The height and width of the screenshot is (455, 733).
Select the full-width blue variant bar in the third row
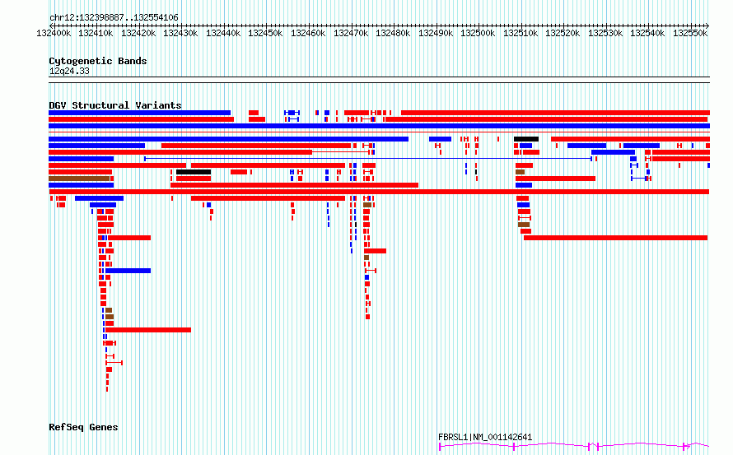pyautogui.click(x=379, y=126)
